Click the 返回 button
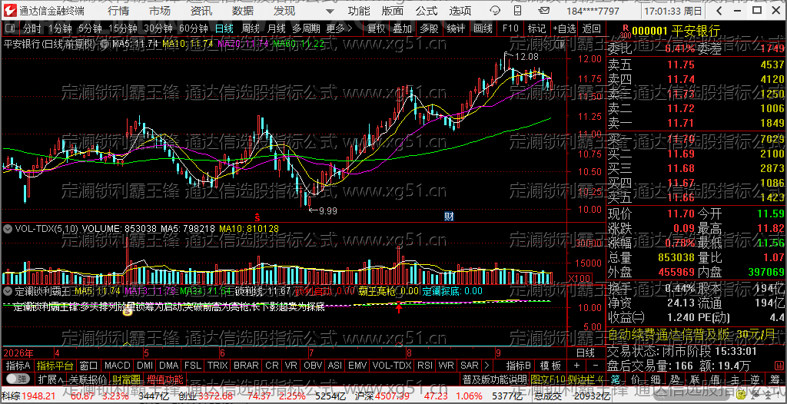The image size is (787, 404). [591, 28]
